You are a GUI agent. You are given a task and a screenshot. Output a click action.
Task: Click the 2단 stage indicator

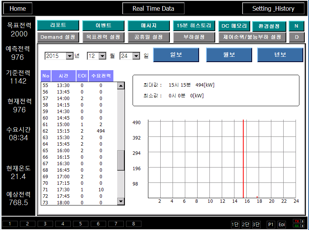246,225
